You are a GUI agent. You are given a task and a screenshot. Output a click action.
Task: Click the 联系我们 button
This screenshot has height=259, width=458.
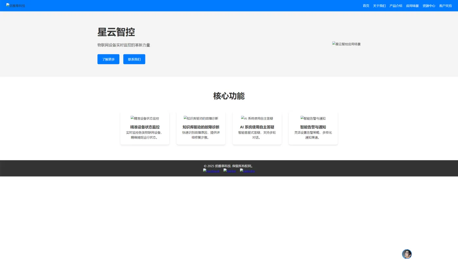point(134,59)
